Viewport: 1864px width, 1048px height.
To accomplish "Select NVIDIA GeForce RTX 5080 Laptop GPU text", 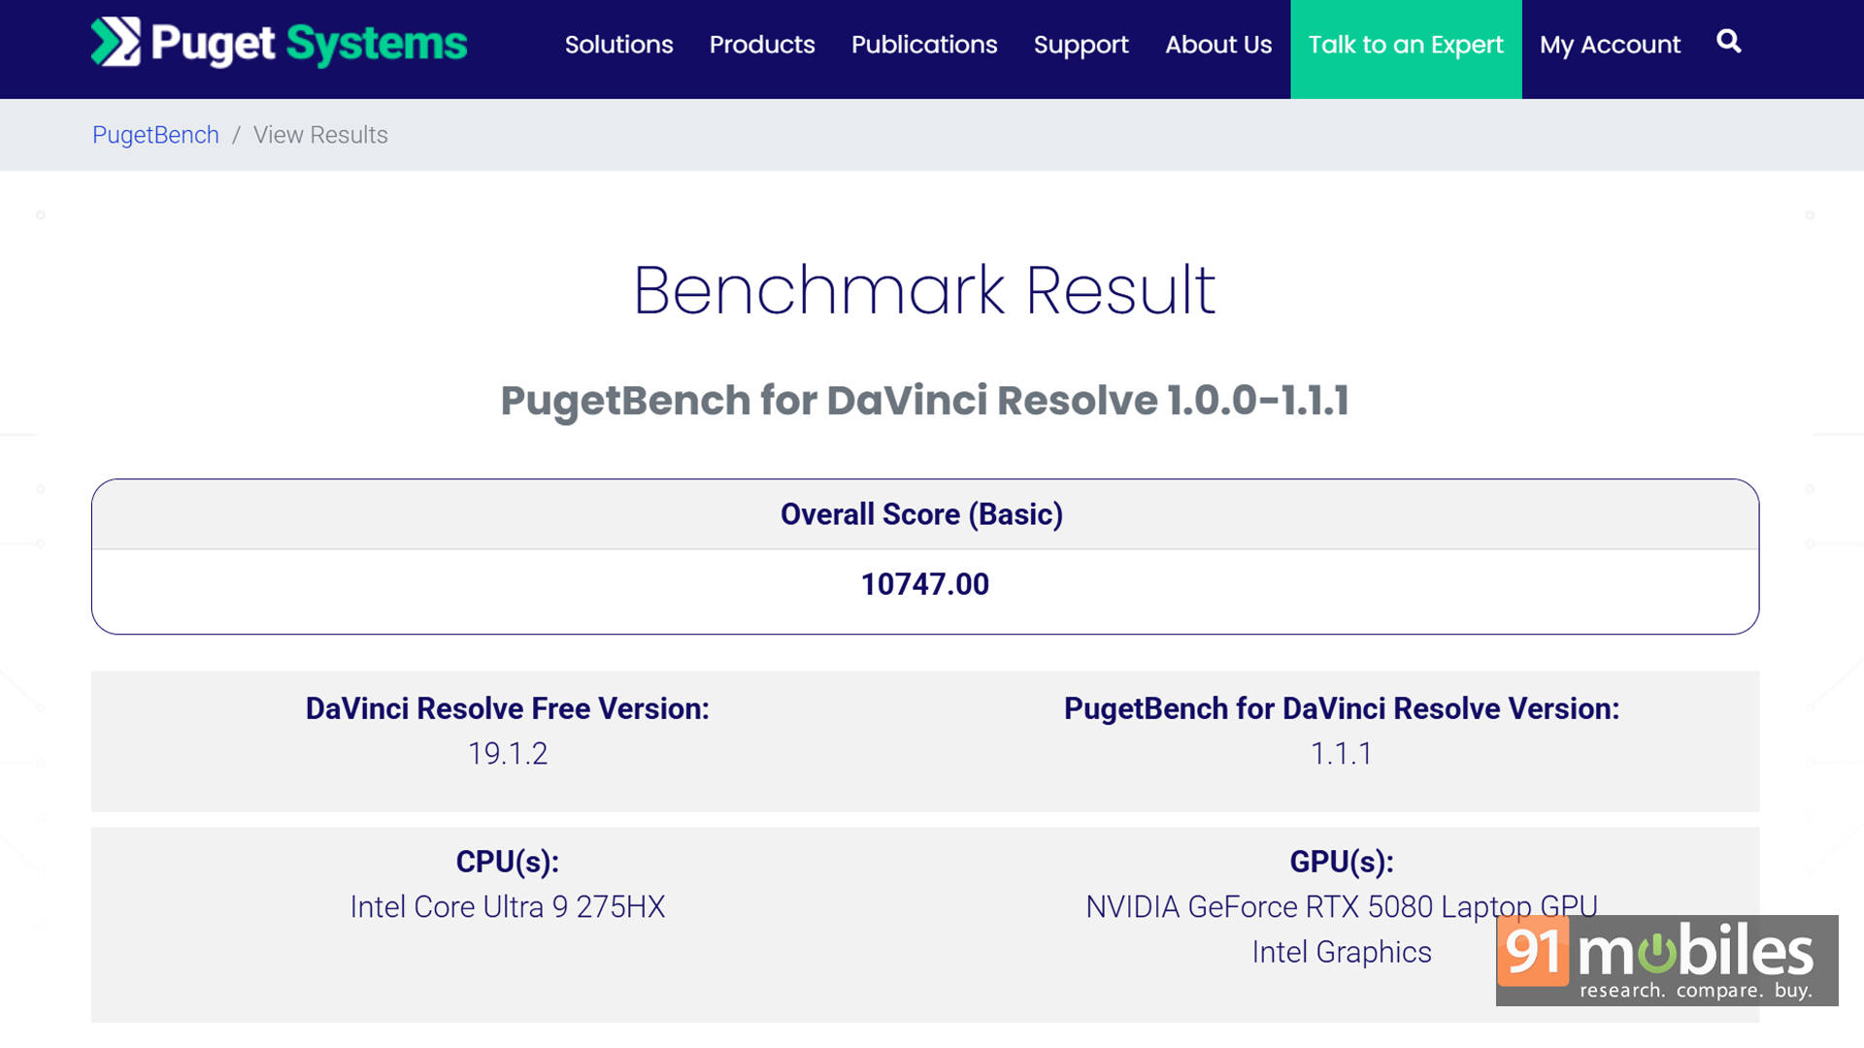I will pos(1342,907).
